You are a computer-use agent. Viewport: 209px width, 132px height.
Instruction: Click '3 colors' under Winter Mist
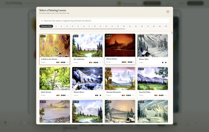141,62
